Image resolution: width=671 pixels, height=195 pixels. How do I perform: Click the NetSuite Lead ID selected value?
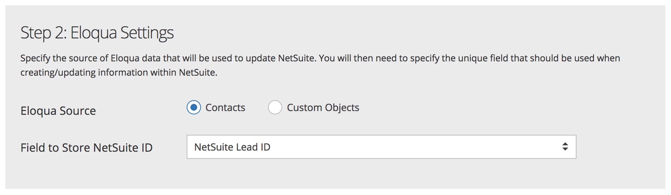pyautogui.click(x=232, y=147)
